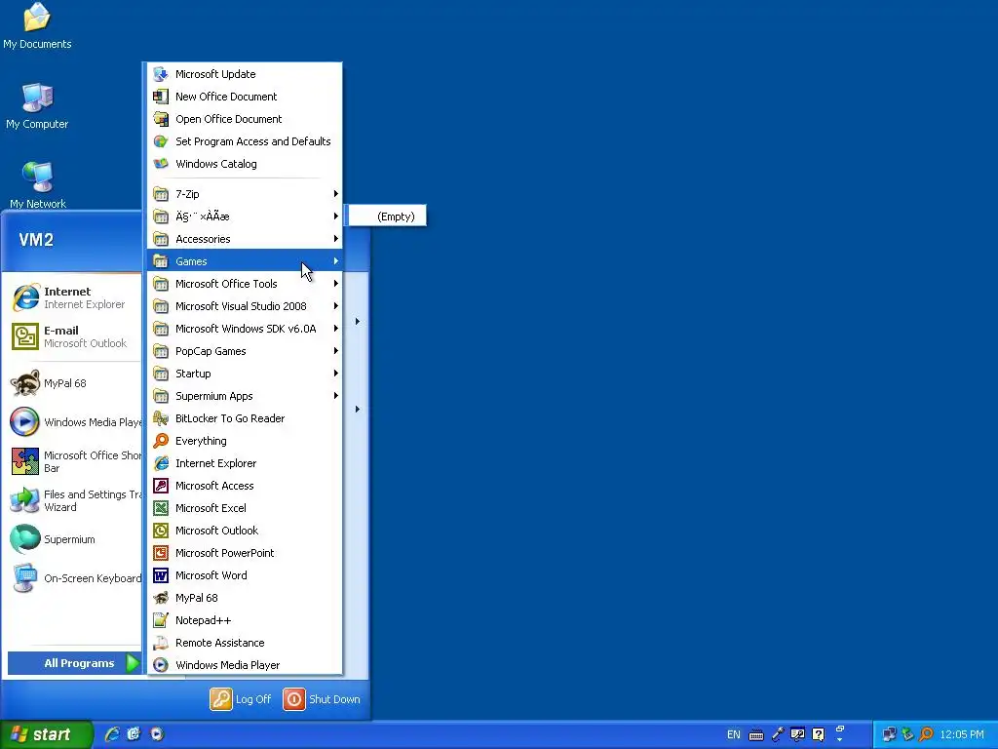
Task: Click Windows Media Player Quick Launch icon
Action: coord(157,734)
